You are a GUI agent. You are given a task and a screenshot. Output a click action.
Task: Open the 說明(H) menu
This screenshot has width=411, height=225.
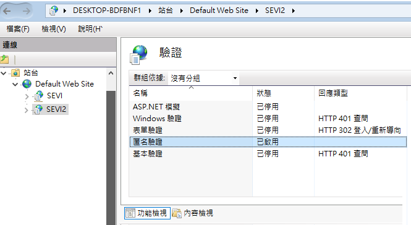click(90, 29)
